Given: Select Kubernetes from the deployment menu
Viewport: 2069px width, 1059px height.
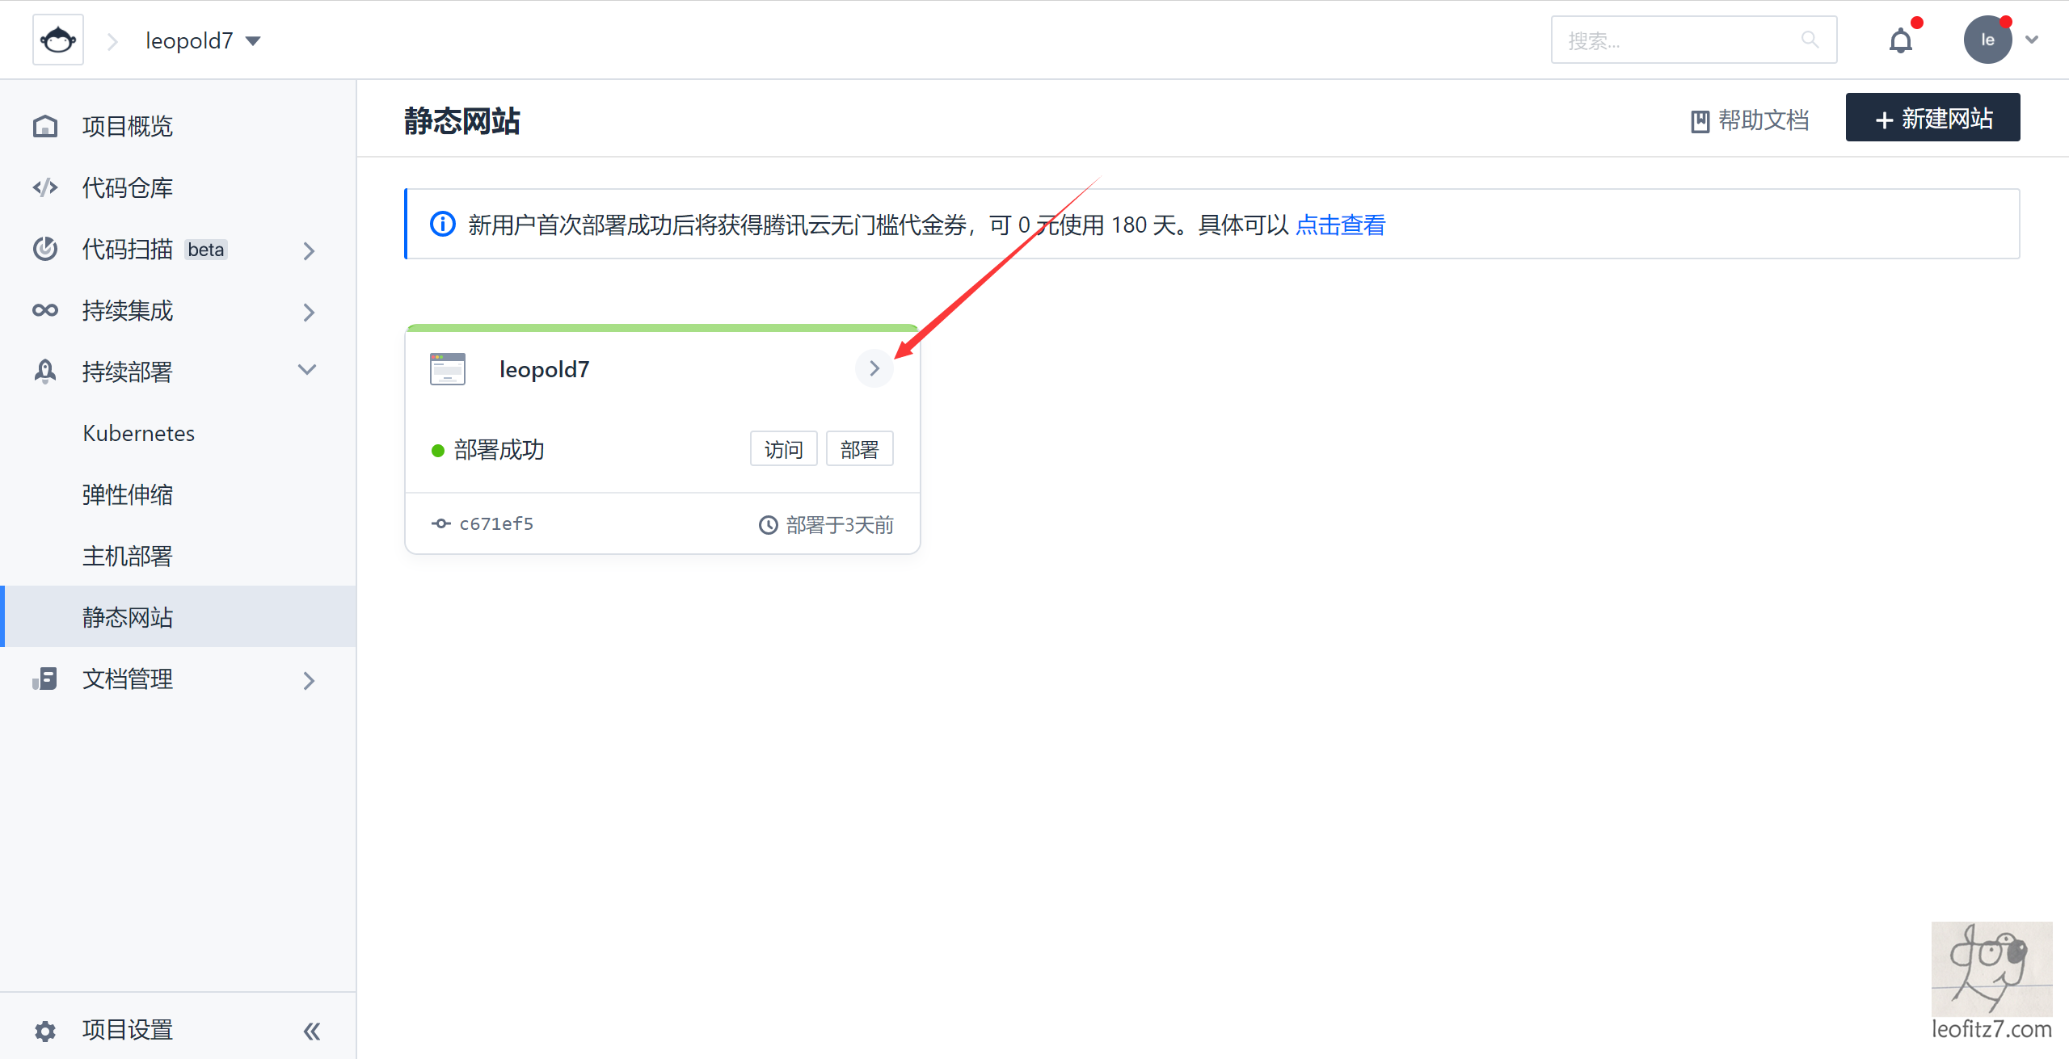Looking at the screenshot, I should (x=138, y=433).
